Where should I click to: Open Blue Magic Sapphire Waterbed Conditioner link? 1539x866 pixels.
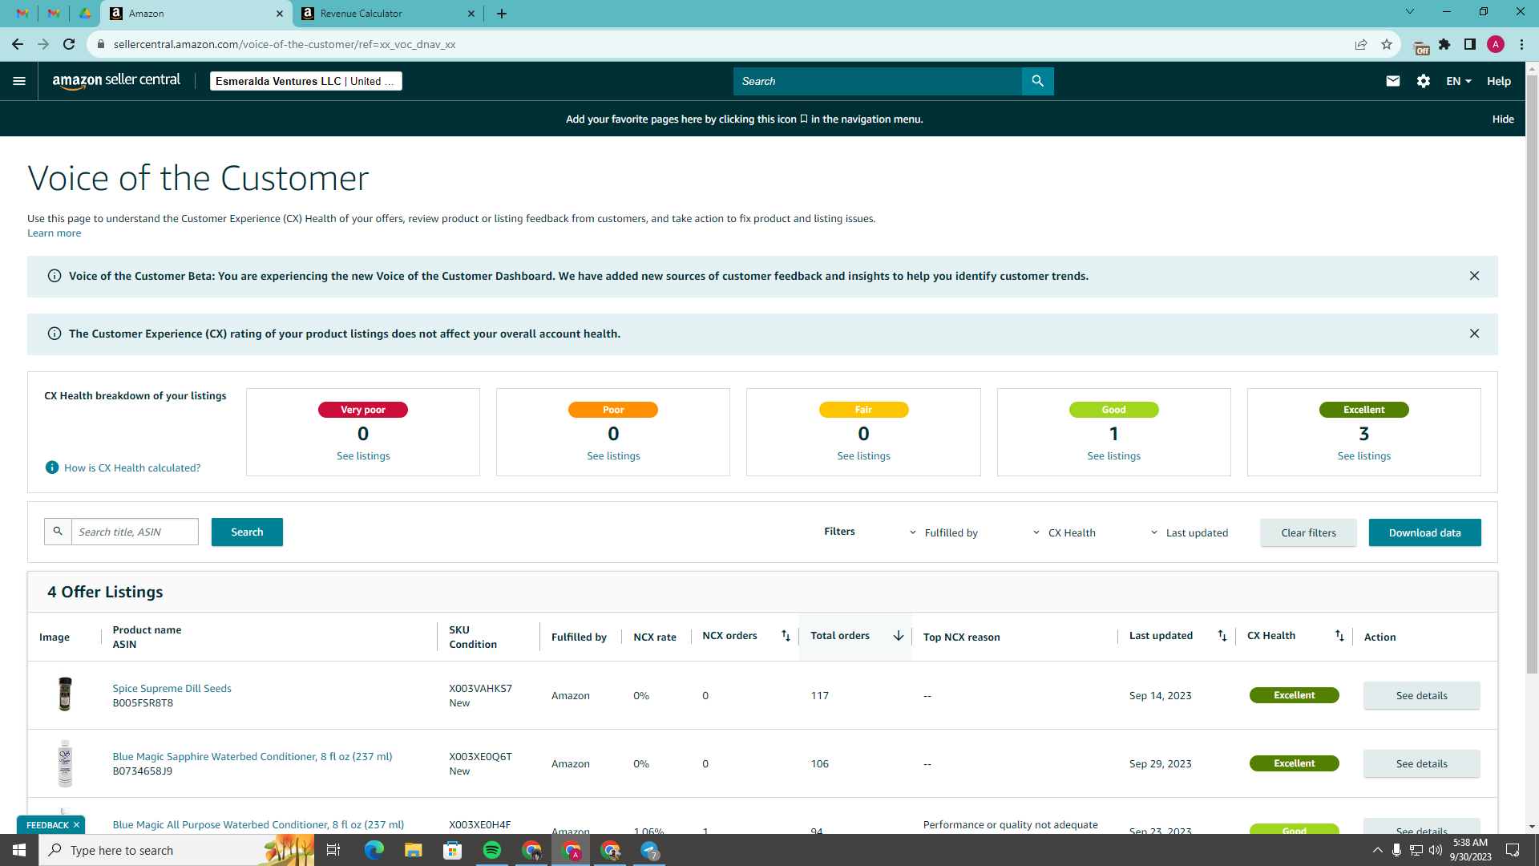[252, 757]
